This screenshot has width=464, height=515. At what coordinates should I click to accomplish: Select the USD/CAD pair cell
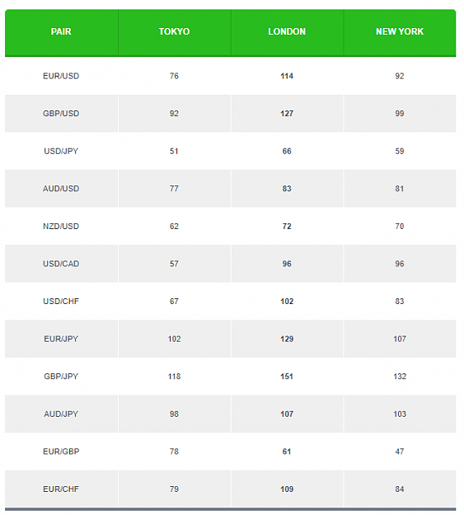pyautogui.click(x=61, y=264)
